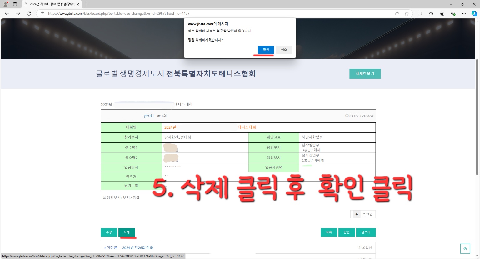Open Settings and more ellipsis menu
Viewport: 480px width, 259px height.
(464, 13)
